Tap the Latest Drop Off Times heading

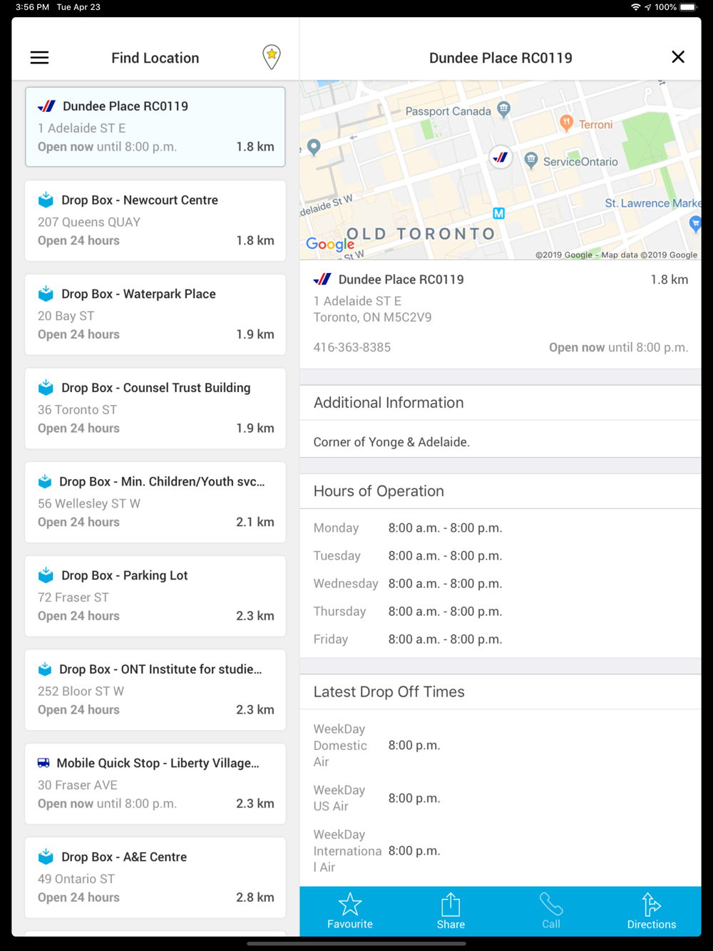(389, 692)
